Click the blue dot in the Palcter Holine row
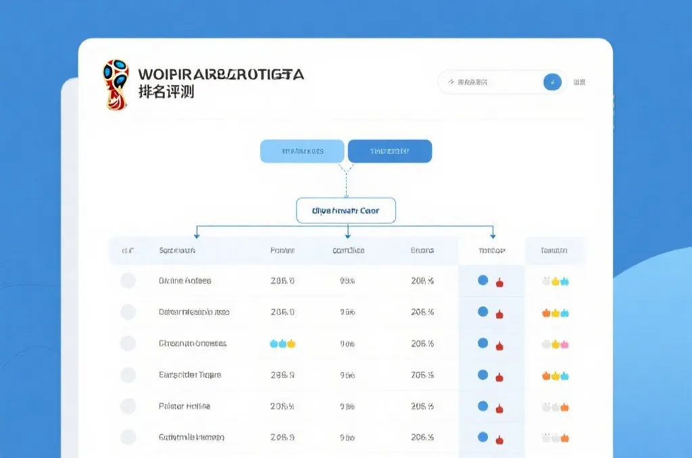 pyautogui.click(x=483, y=406)
